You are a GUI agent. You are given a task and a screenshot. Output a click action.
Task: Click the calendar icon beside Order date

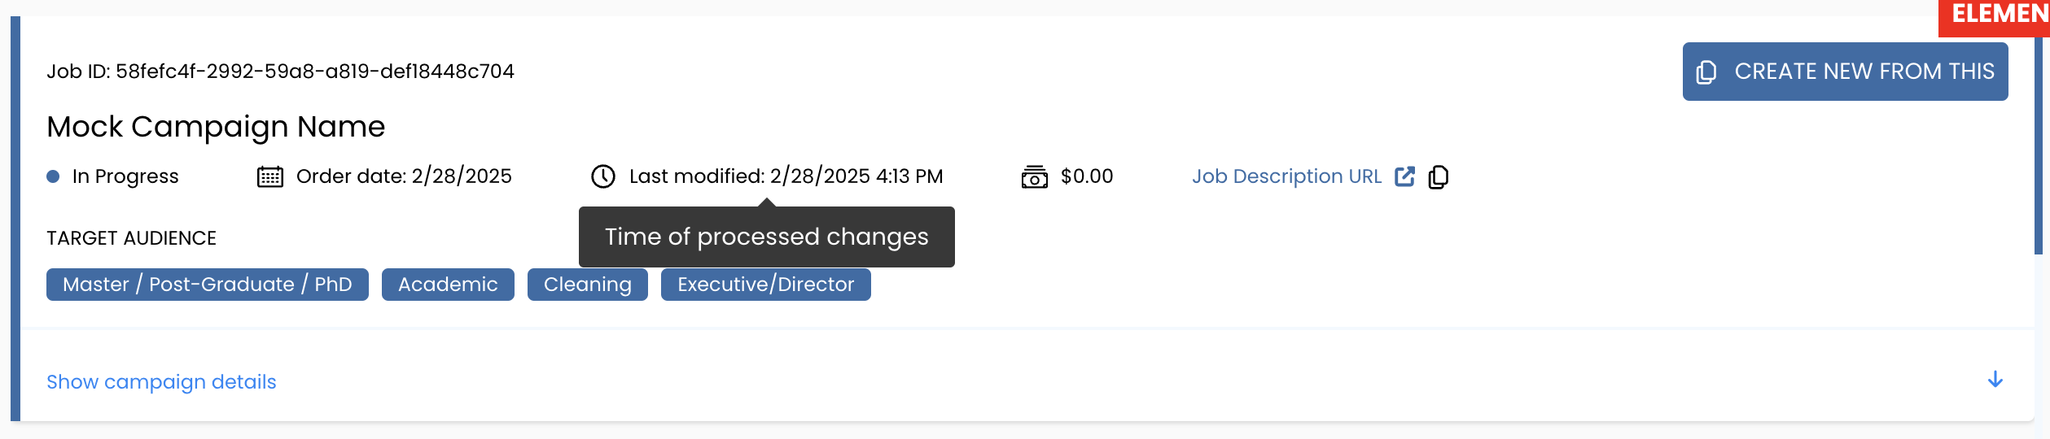click(269, 176)
